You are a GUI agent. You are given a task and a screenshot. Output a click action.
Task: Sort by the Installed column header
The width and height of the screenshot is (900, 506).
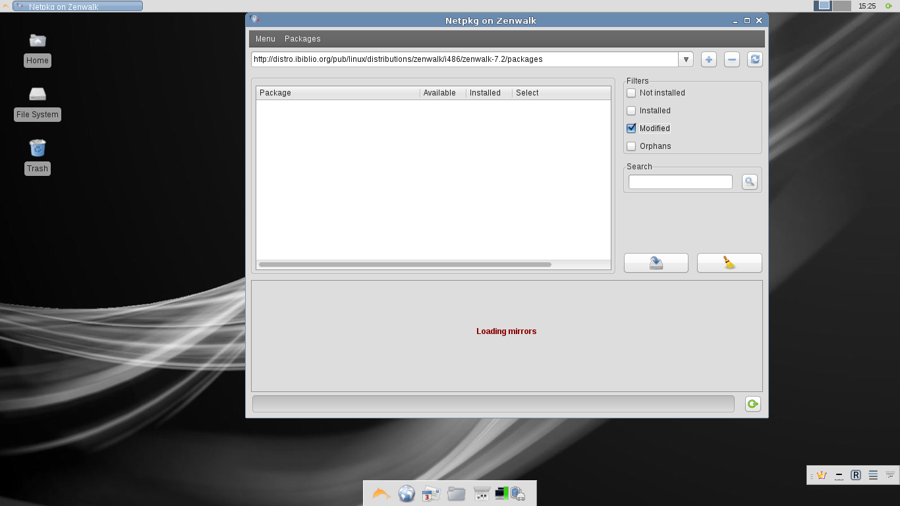coord(489,93)
